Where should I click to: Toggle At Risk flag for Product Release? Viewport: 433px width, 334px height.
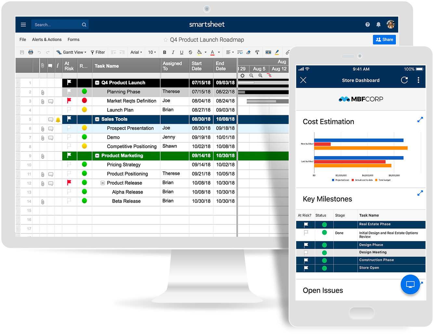click(69, 183)
